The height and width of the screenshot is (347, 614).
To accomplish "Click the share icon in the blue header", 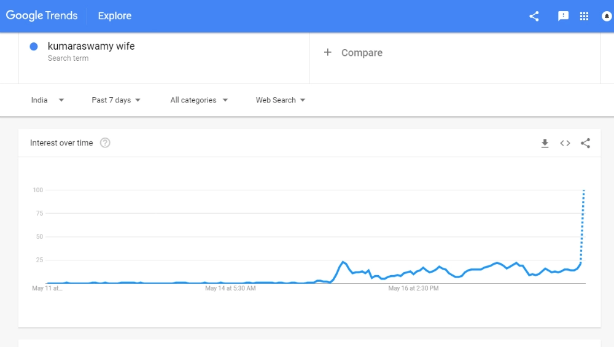I will 534,16.
